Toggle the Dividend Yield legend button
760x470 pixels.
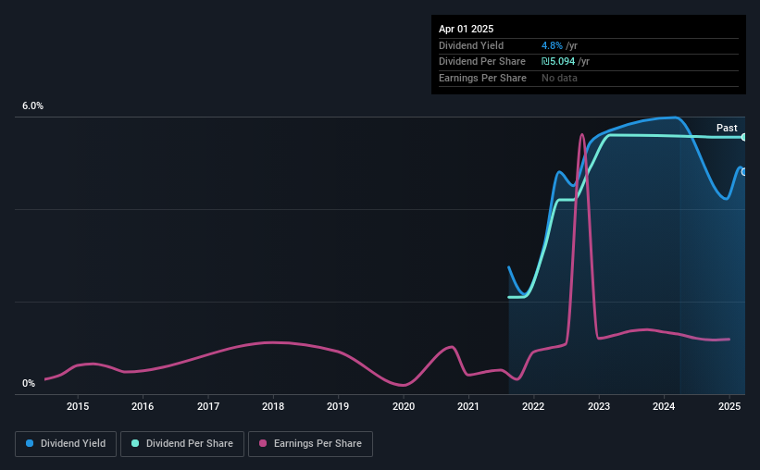point(66,444)
